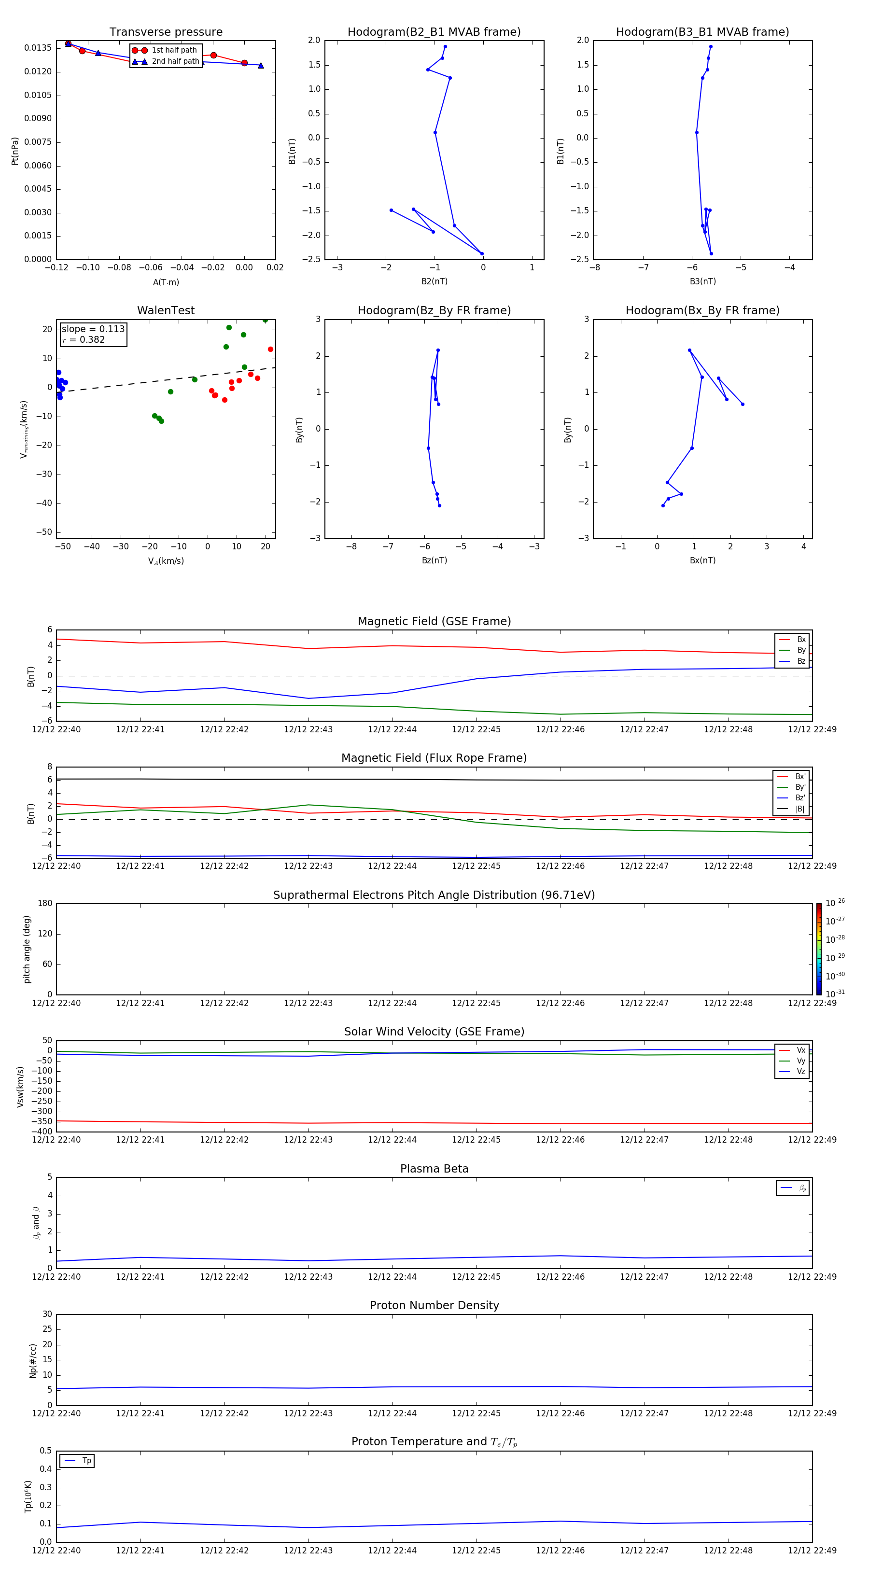The width and height of the screenshot is (869, 1593).
Task: Click the 'Pt(nPa)' y-axis label
Action: [15, 151]
